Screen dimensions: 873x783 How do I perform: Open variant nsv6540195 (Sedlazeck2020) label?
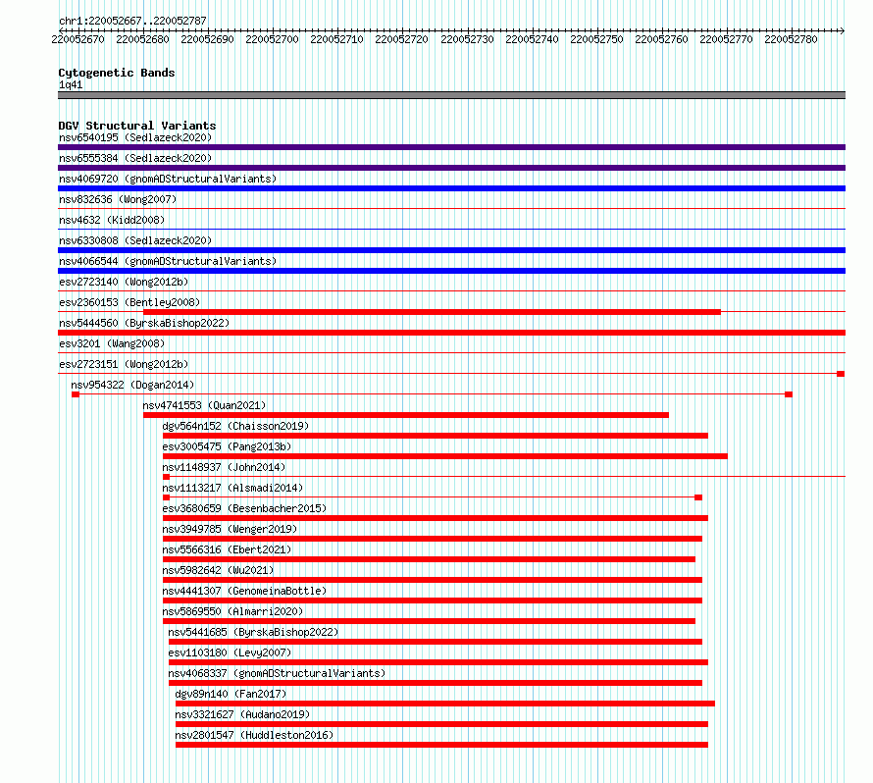pos(135,137)
